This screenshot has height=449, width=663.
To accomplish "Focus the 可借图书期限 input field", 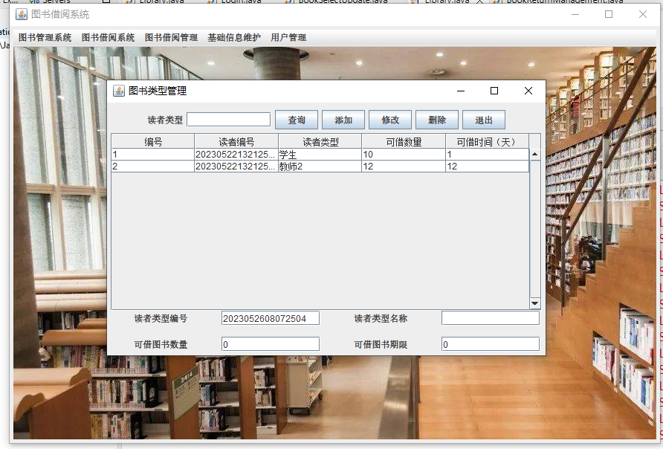I will click(491, 344).
